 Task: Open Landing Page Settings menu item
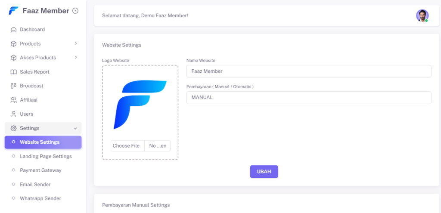(46, 156)
